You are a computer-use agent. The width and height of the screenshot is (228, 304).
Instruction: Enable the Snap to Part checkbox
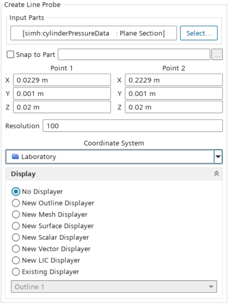[11, 54]
